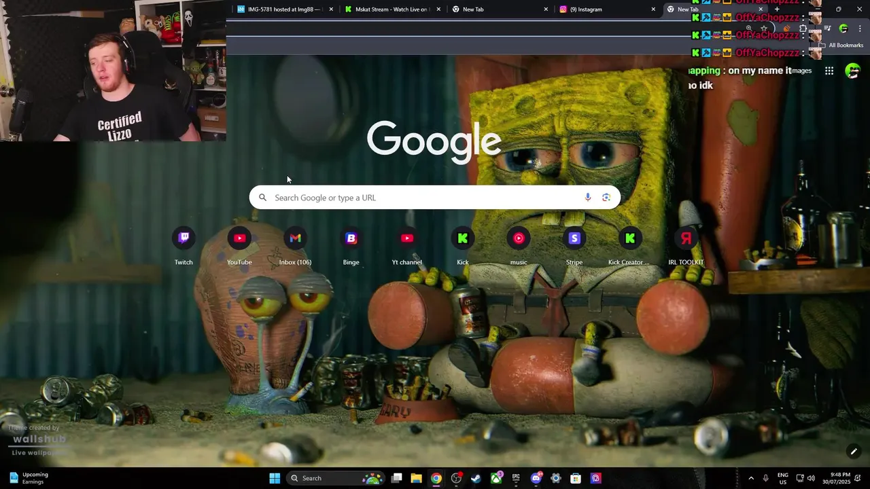Image resolution: width=870 pixels, height=489 pixels.
Task: Open the Xbox app on the taskbar
Action: 496,478
